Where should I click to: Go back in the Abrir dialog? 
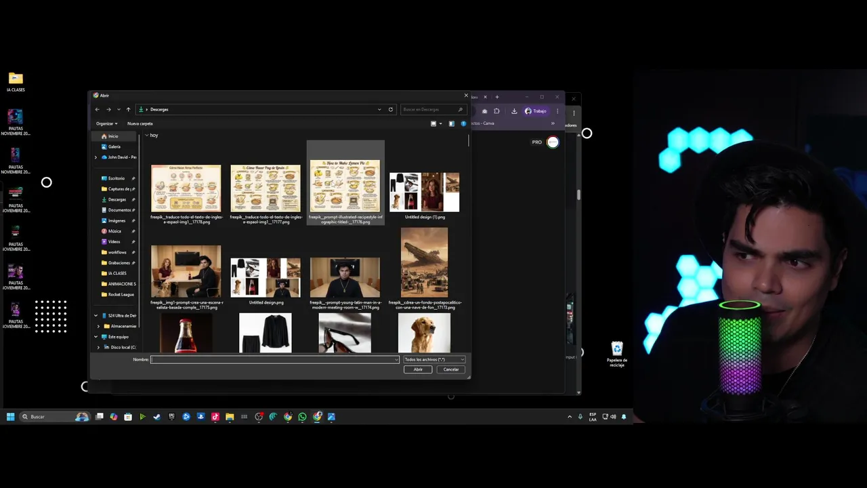(98, 109)
